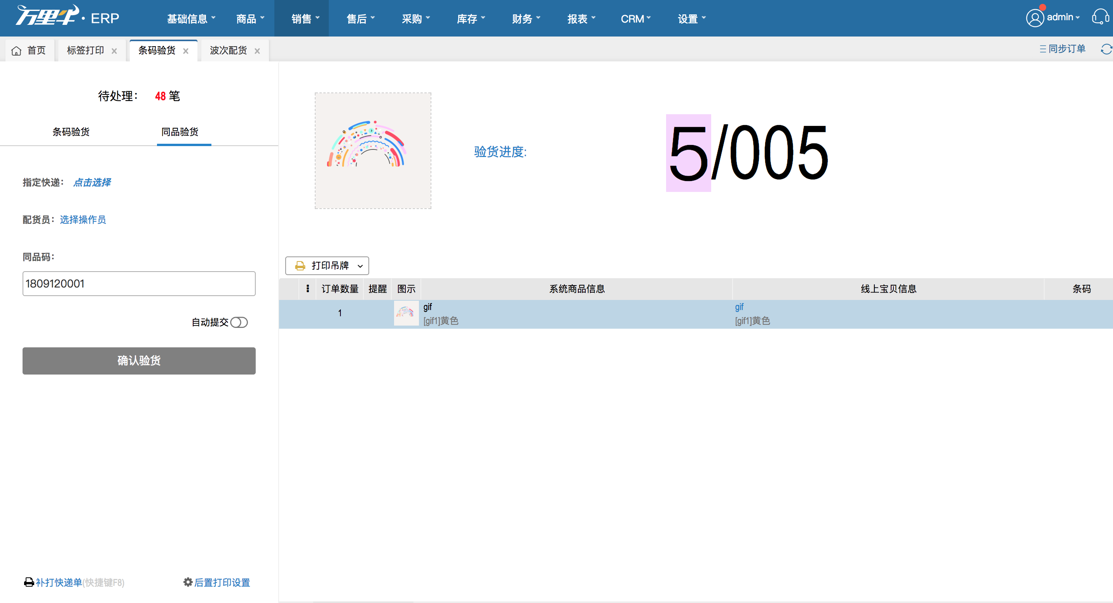Viewport: 1113px width, 603px height.
Task: Open the 库存 menu dropdown
Action: (471, 19)
